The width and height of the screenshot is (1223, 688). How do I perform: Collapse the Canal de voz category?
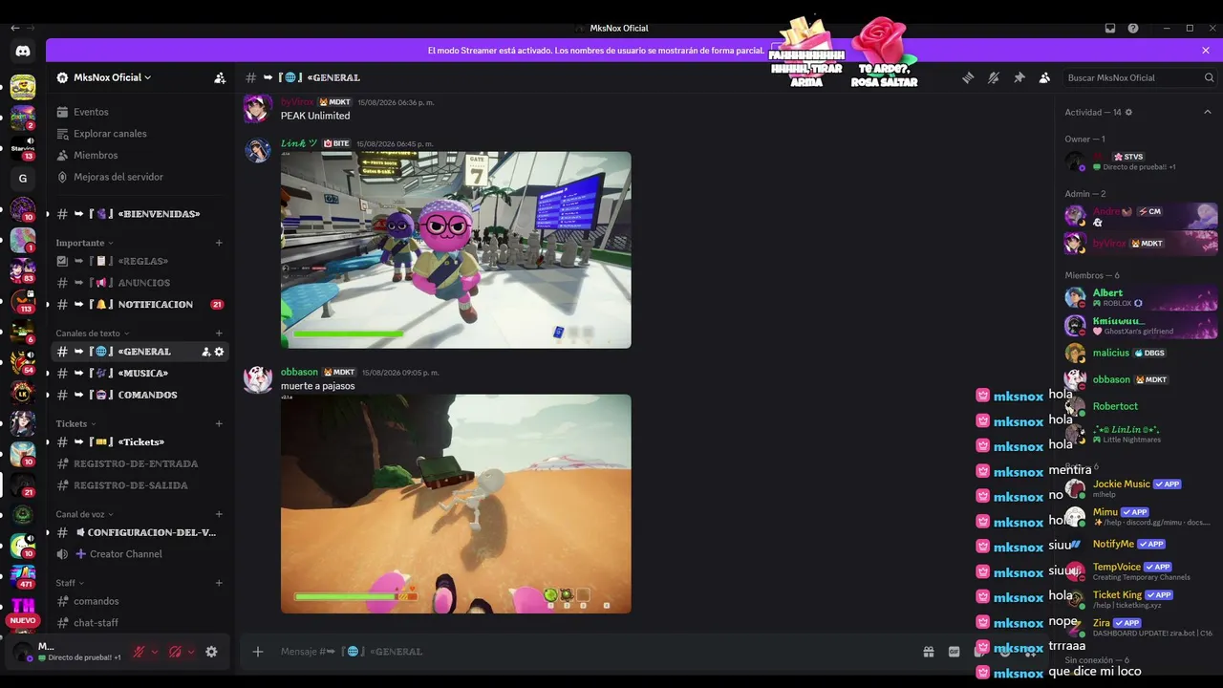click(x=84, y=514)
